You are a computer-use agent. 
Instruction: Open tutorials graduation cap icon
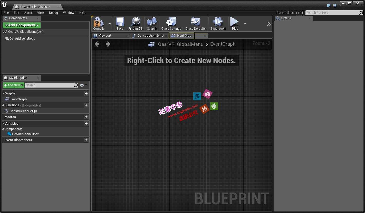click(335, 6)
